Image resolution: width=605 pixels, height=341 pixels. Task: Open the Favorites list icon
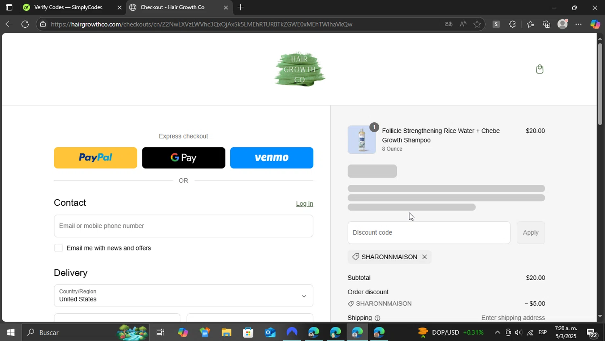click(530, 24)
